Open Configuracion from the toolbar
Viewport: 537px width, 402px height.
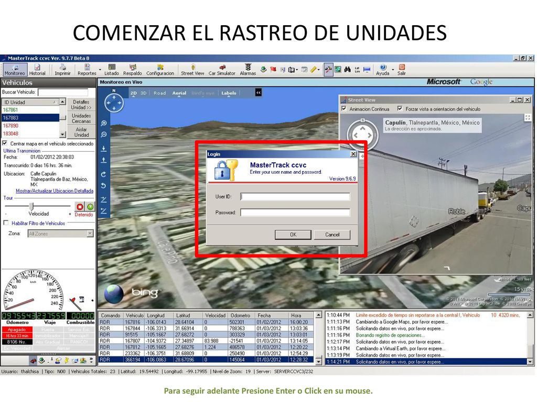(160, 70)
